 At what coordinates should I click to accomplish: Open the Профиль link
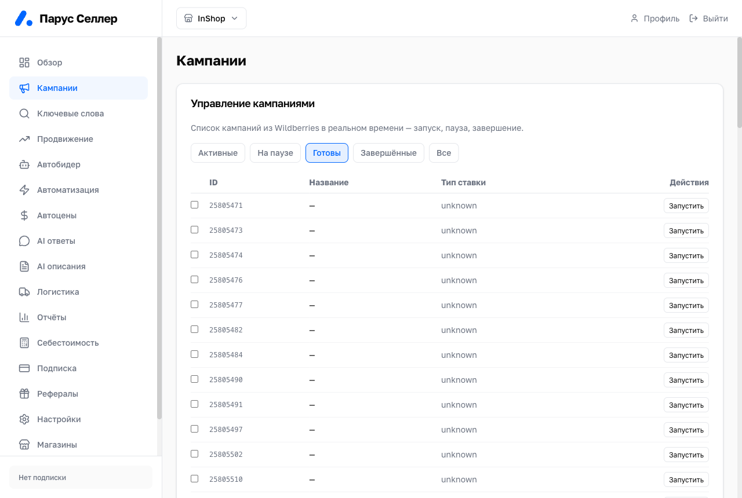point(654,19)
